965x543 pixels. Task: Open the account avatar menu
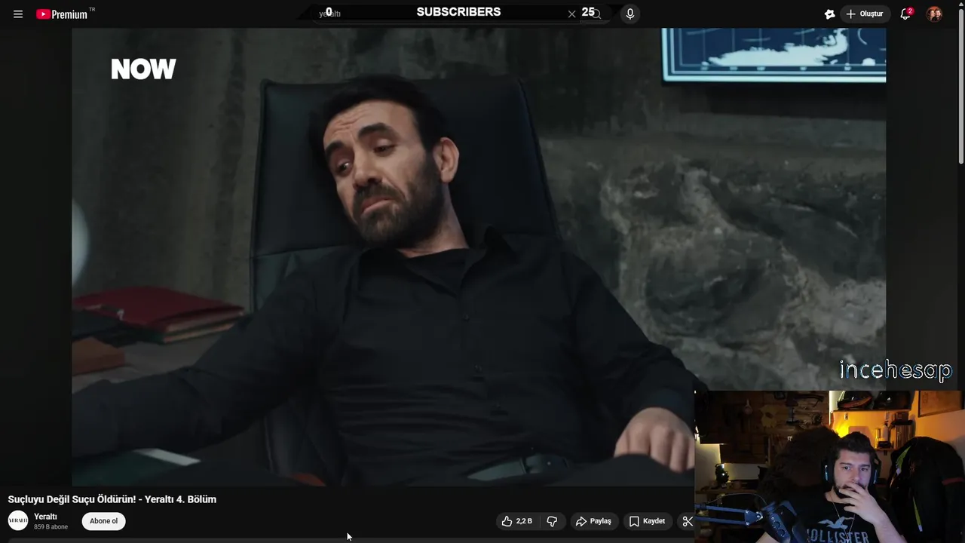(934, 14)
